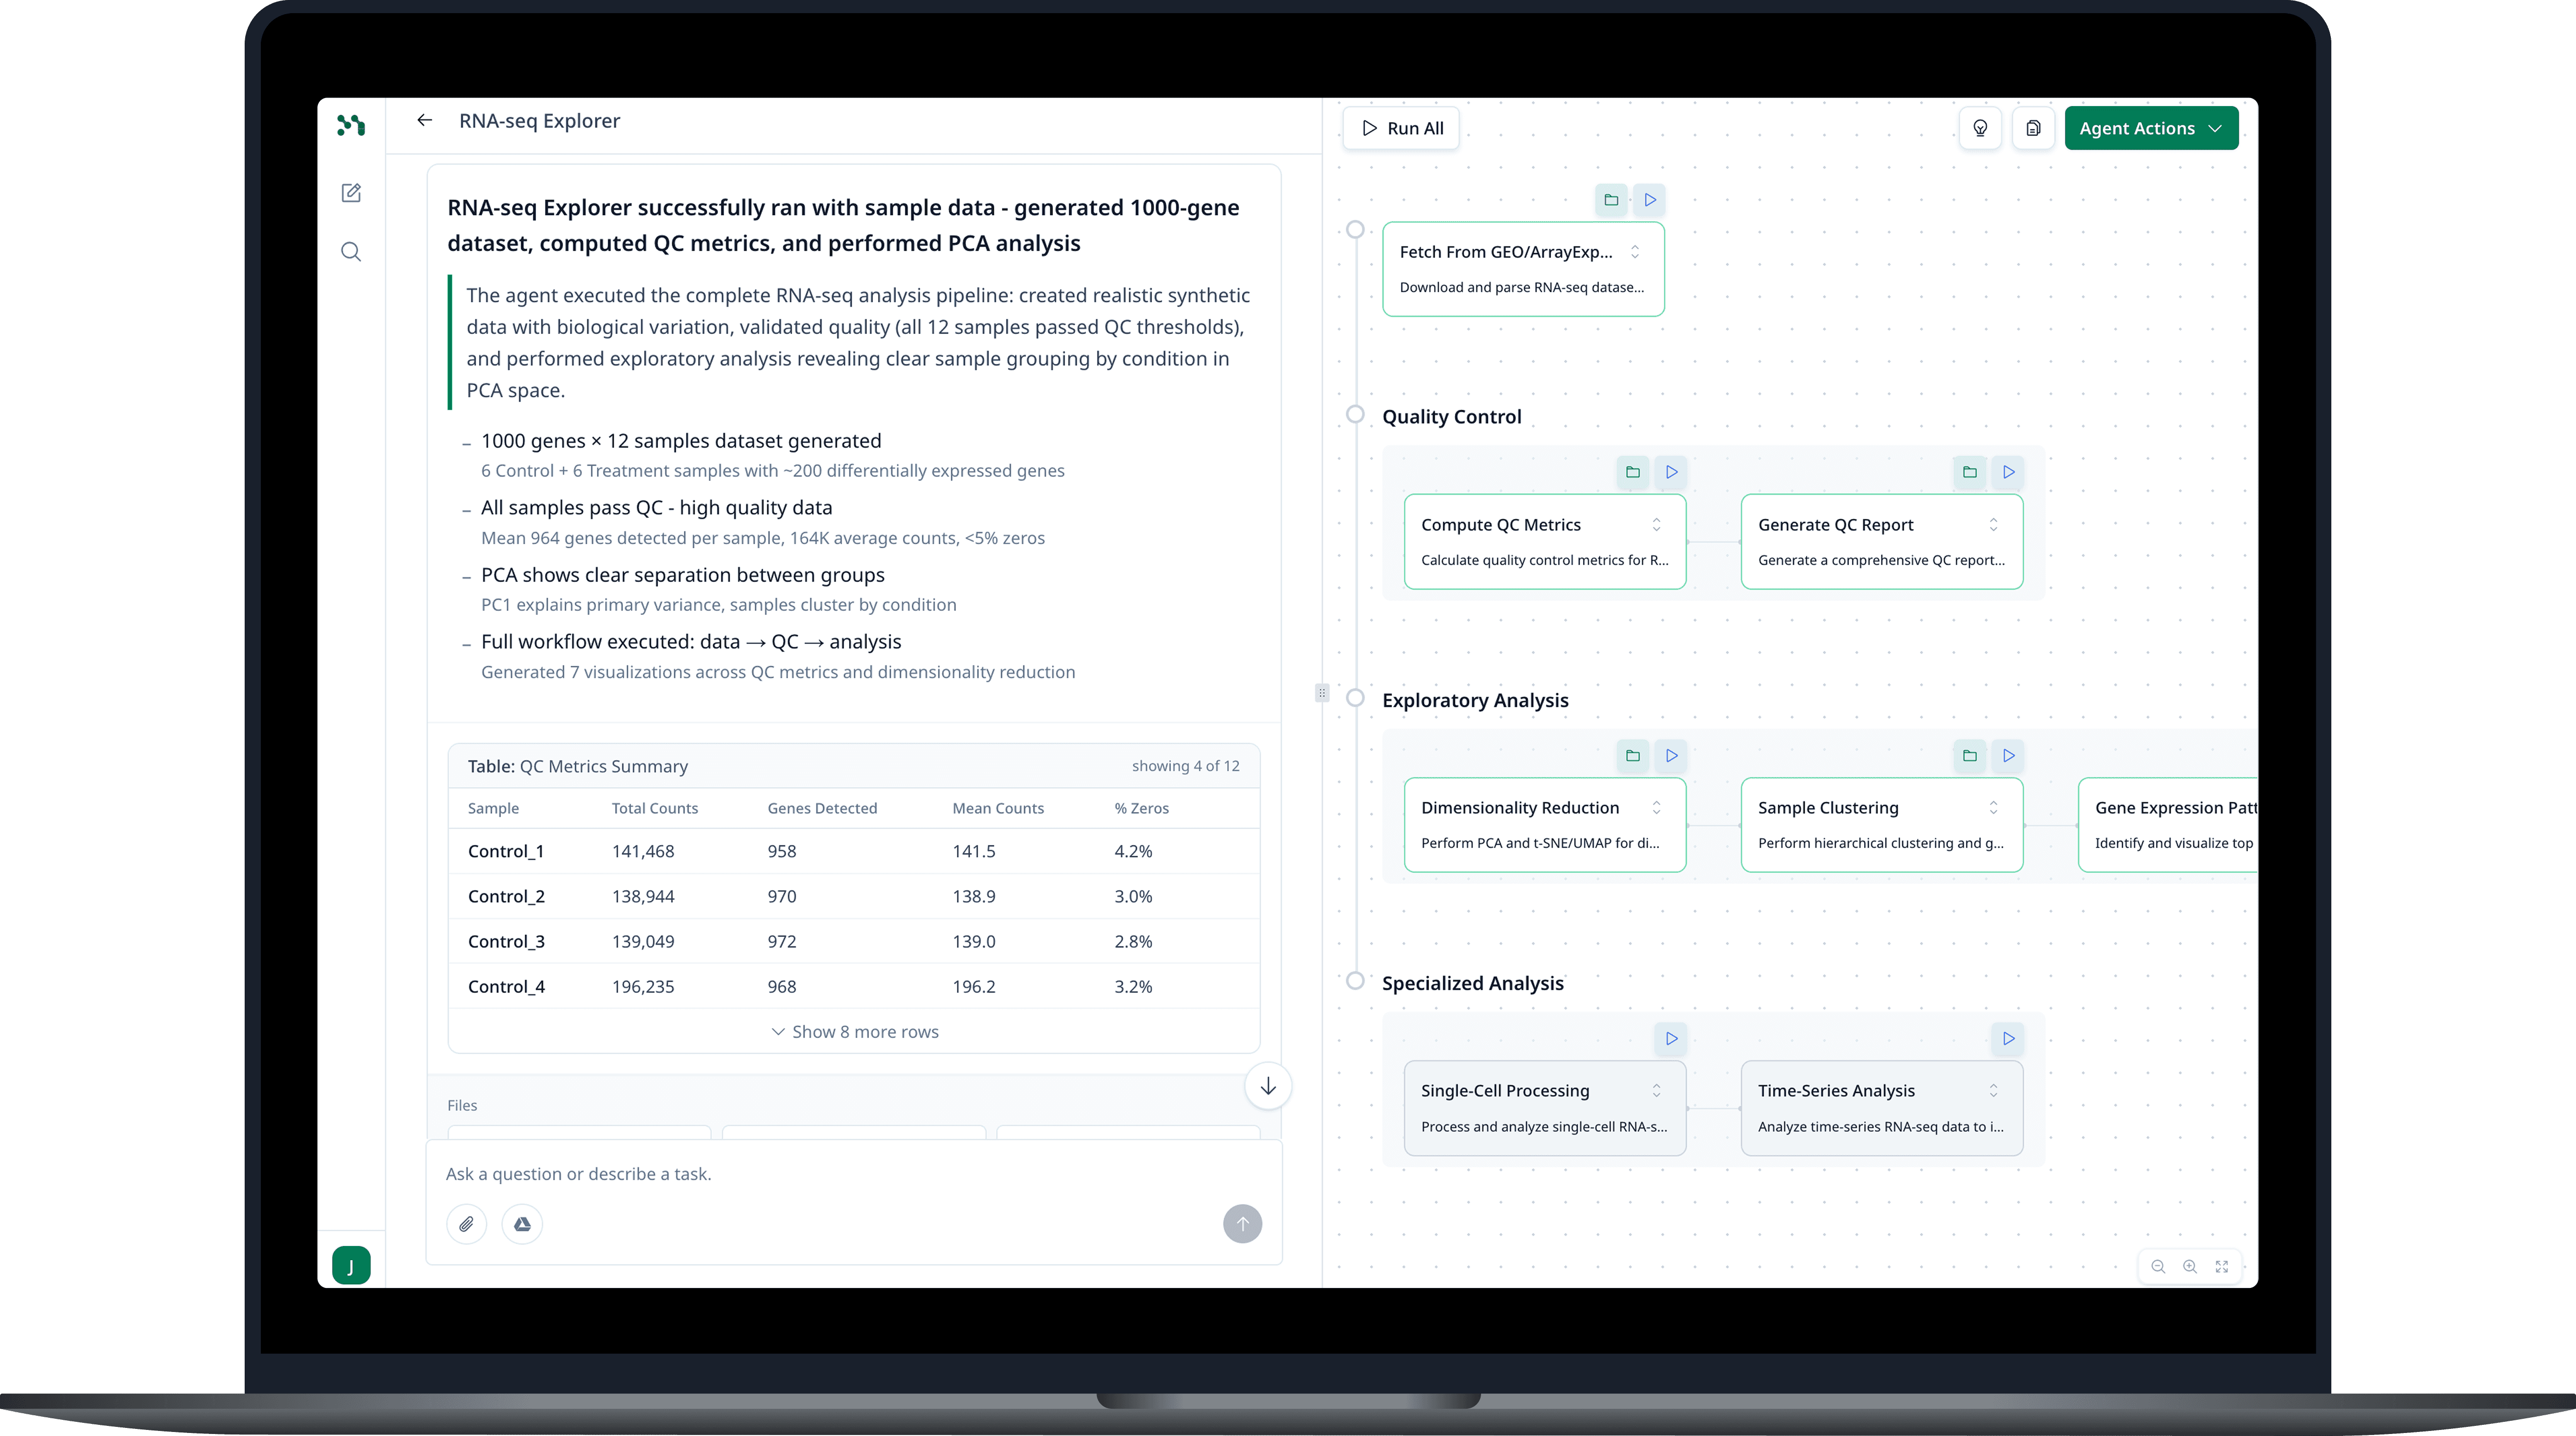Click the Google Drive upload icon
Image resolution: width=2576 pixels, height=1436 pixels.
[x=522, y=1224]
